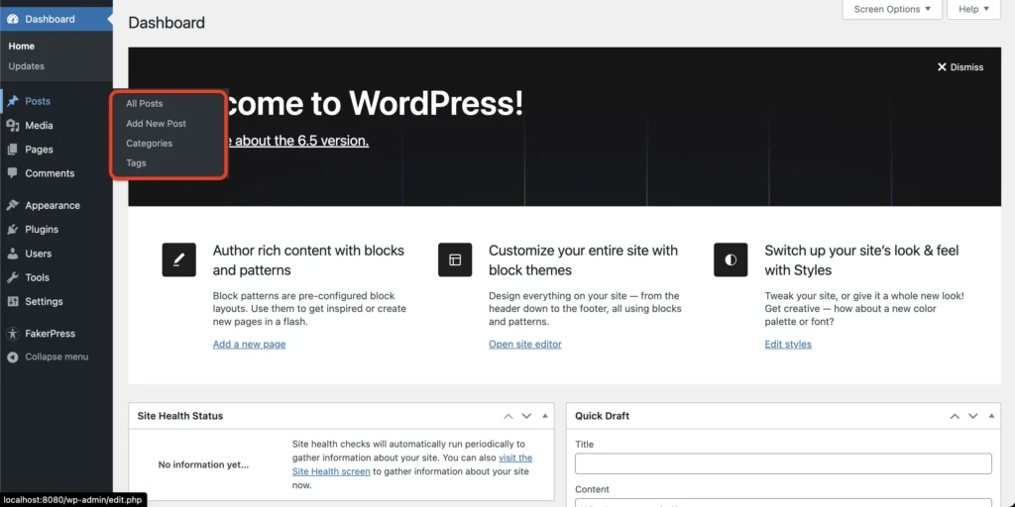Choose Categories in Posts submenu
1015x507 pixels.
[x=149, y=144]
